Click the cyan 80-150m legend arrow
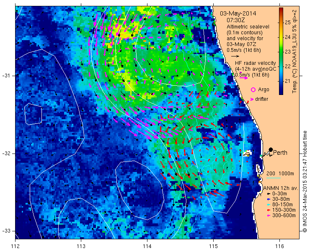Image resolution: width=310 pixels, height=251 pixels. click(268, 205)
